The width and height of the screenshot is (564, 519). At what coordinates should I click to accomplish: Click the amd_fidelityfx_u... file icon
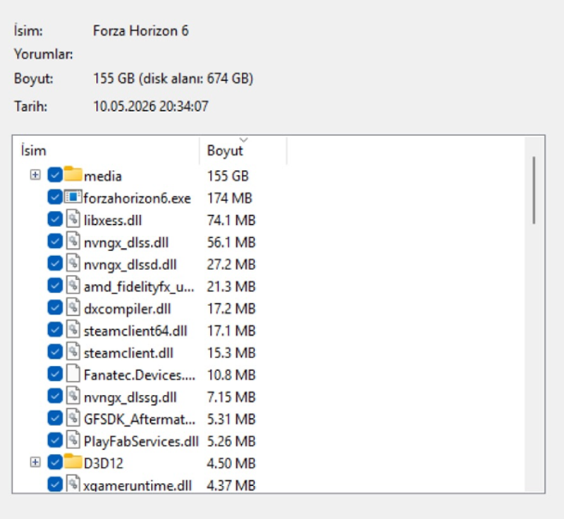(73, 285)
